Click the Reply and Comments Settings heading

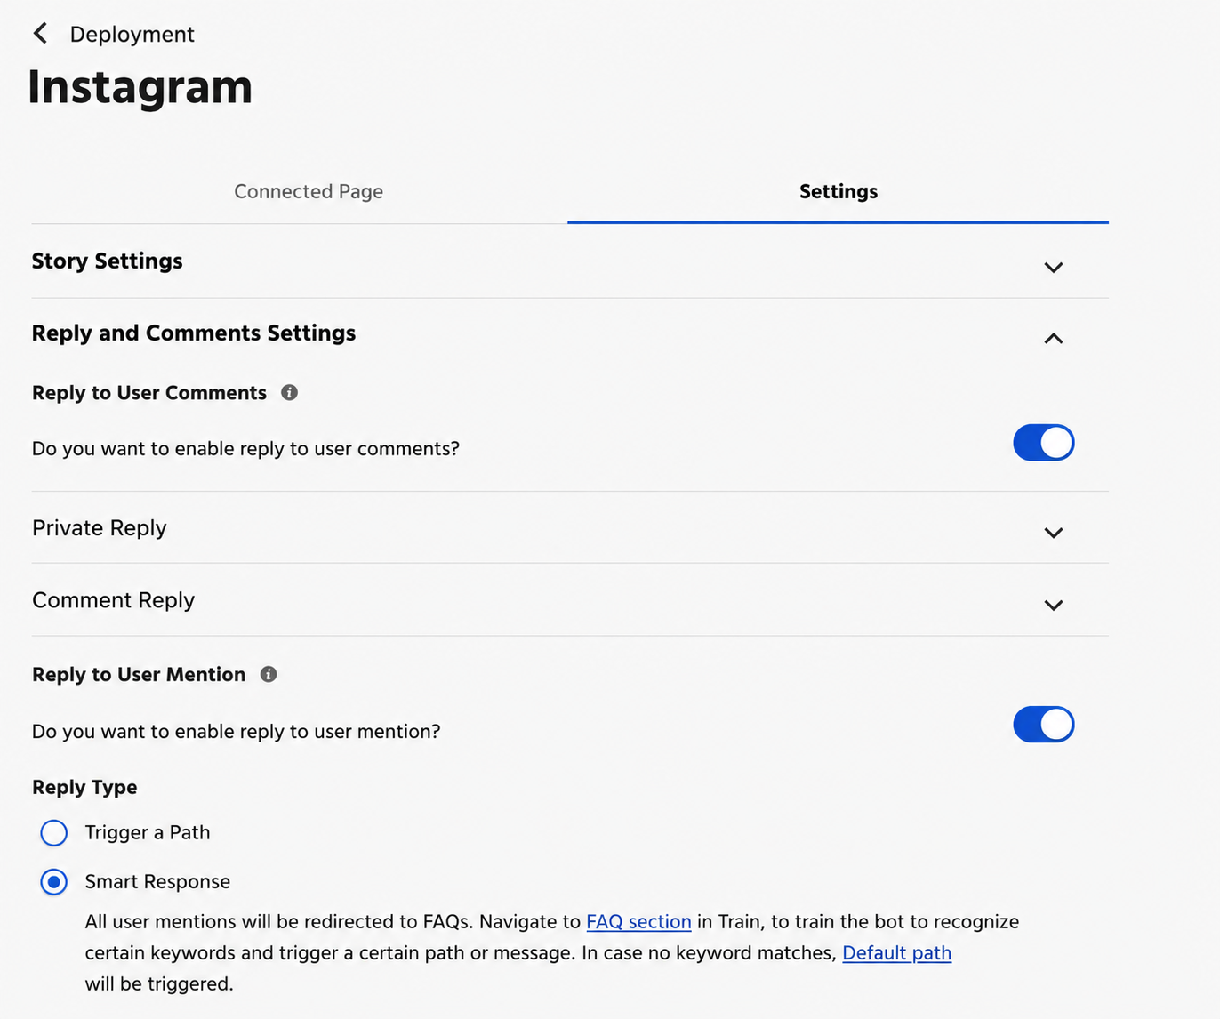(194, 333)
